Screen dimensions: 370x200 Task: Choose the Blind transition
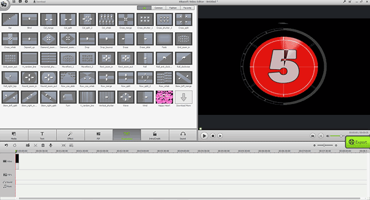click(x=29, y=19)
